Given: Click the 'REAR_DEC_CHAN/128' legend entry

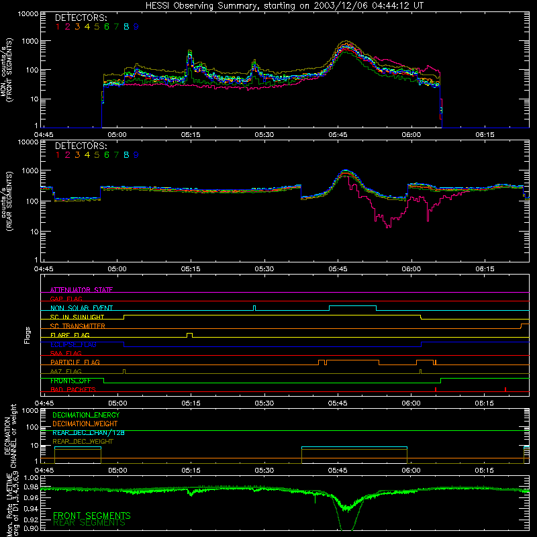Looking at the screenshot, I should point(89,432).
